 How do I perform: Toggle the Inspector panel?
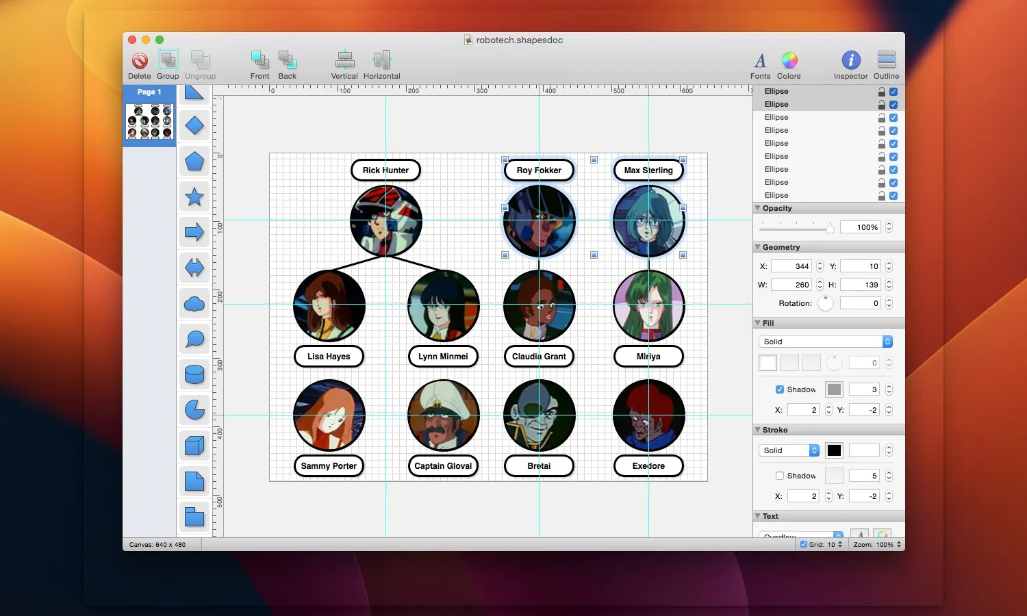(x=850, y=61)
